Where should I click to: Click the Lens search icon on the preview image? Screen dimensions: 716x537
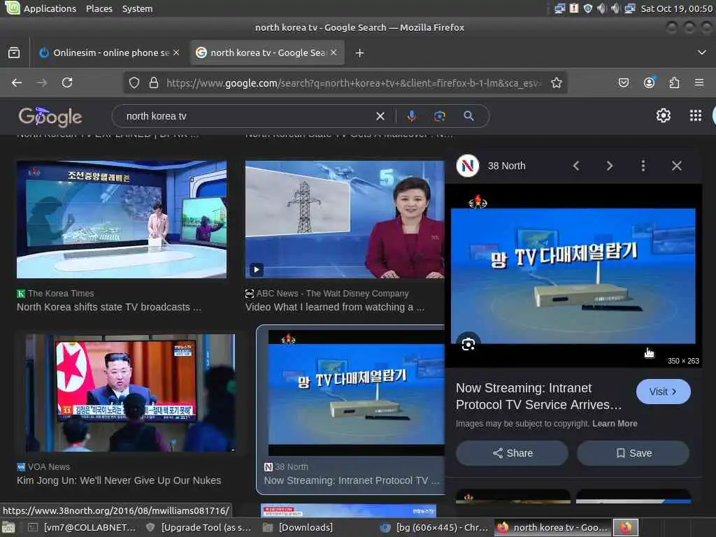pyautogui.click(x=468, y=344)
